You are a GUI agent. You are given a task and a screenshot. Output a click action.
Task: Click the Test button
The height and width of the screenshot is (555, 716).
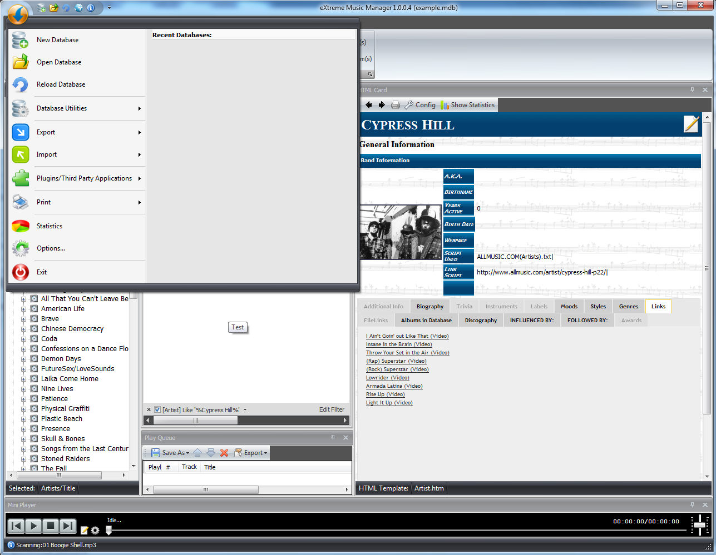point(238,327)
